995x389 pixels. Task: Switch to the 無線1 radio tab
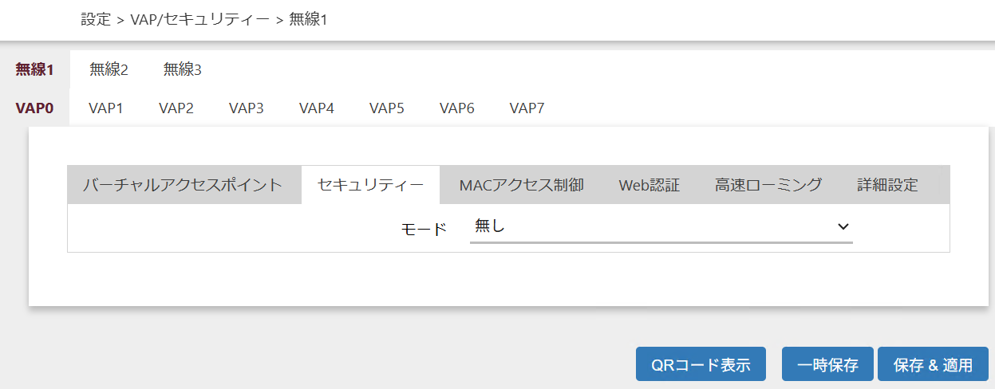tap(34, 69)
